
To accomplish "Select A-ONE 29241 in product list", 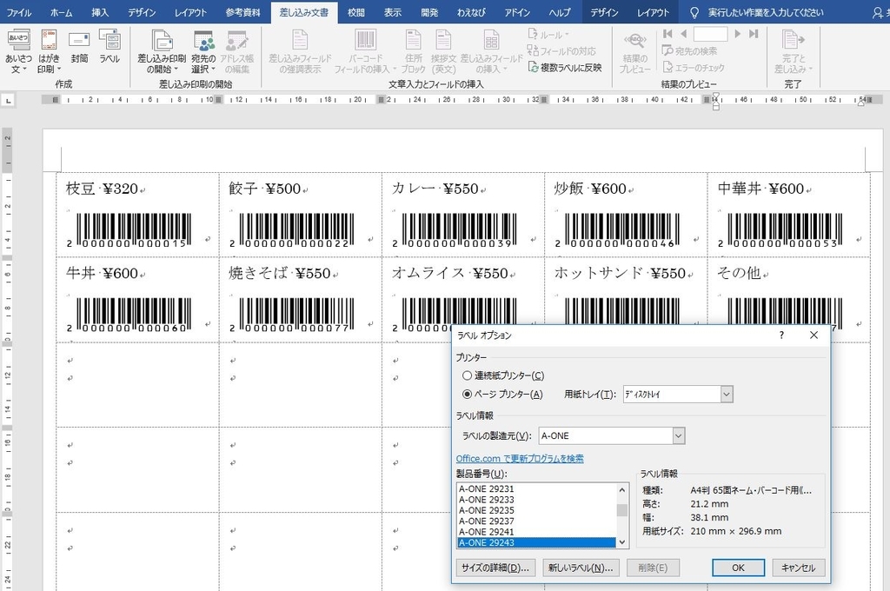I will click(535, 532).
